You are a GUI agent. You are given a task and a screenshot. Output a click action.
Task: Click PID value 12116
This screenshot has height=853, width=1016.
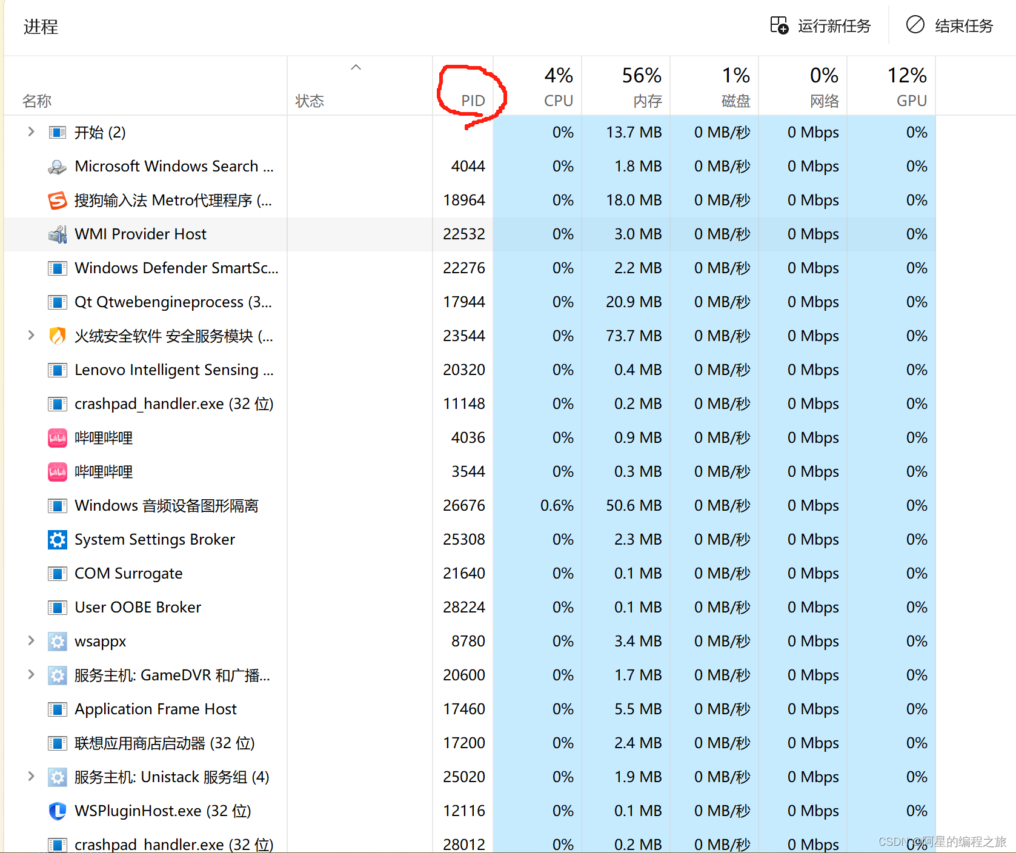tap(464, 811)
